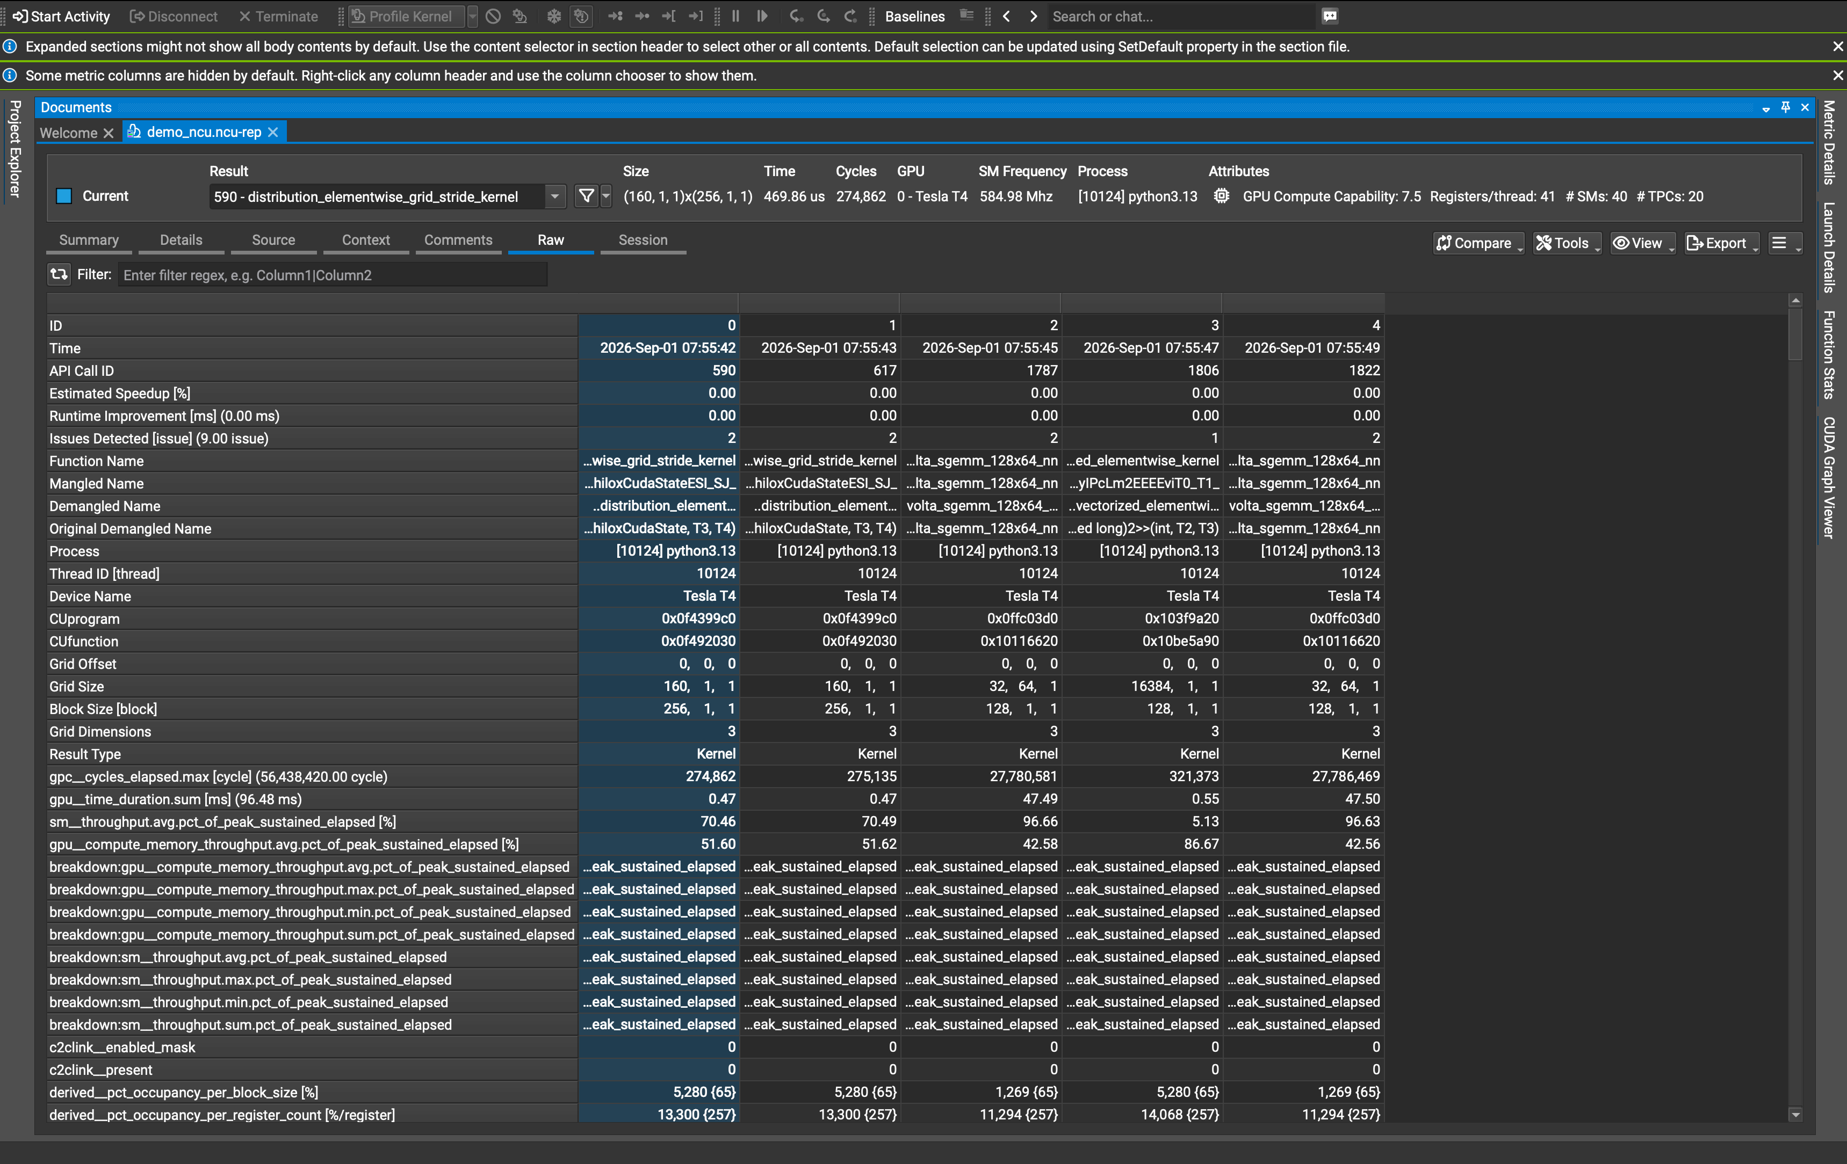1847x1164 pixels.
Task: Click the attributes gear icon
Action: click(1222, 197)
